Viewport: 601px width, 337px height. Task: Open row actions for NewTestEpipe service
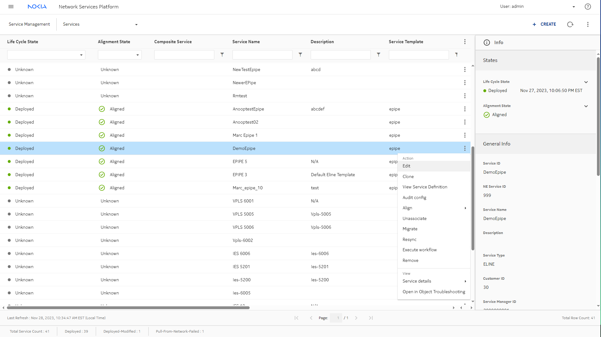[x=465, y=69]
